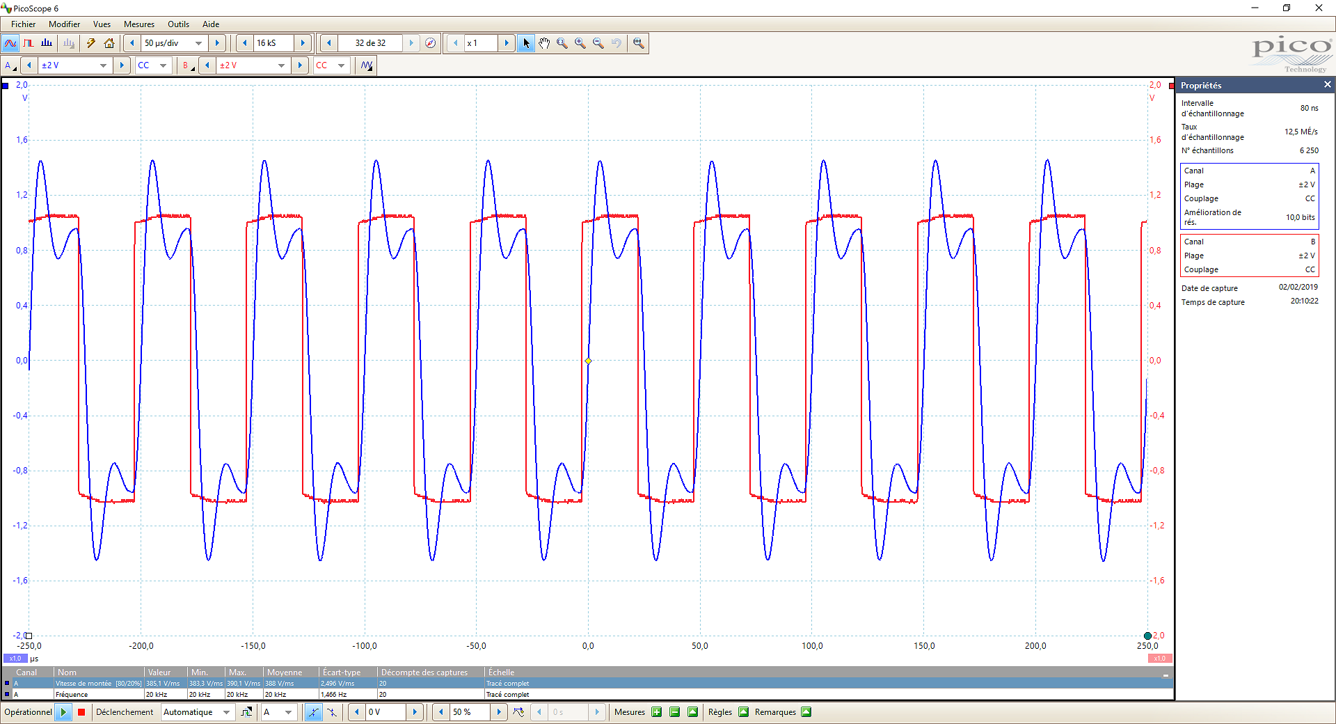The height and width of the screenshot is (724, 1336).
Task: Go to previous buffer waveform arrow
Action: click(329, 43)
